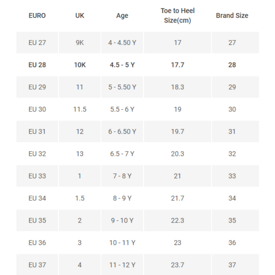Click the 22.3 toe to heel value
Screen dimensions: 275x275
coord(177,221)
